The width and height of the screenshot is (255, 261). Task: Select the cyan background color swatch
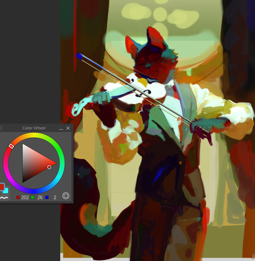click(6, 191)
